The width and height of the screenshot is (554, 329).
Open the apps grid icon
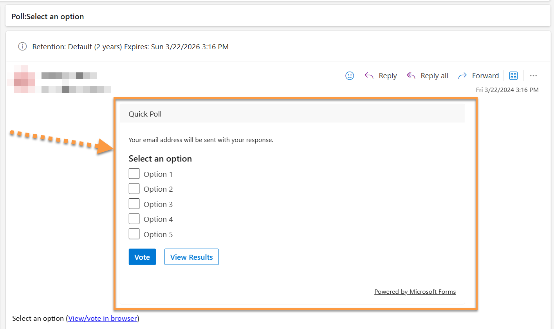(513, 76)
